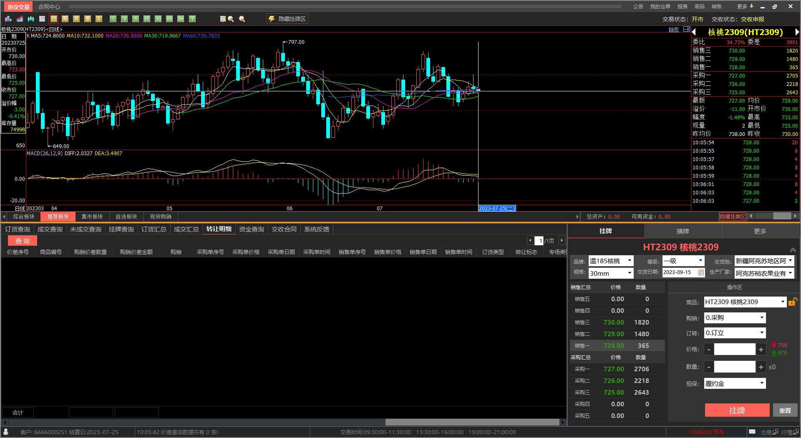This screenshot has height=438, width=801.
Task: Open the 订转 dropdown
Action: [735, 333]
